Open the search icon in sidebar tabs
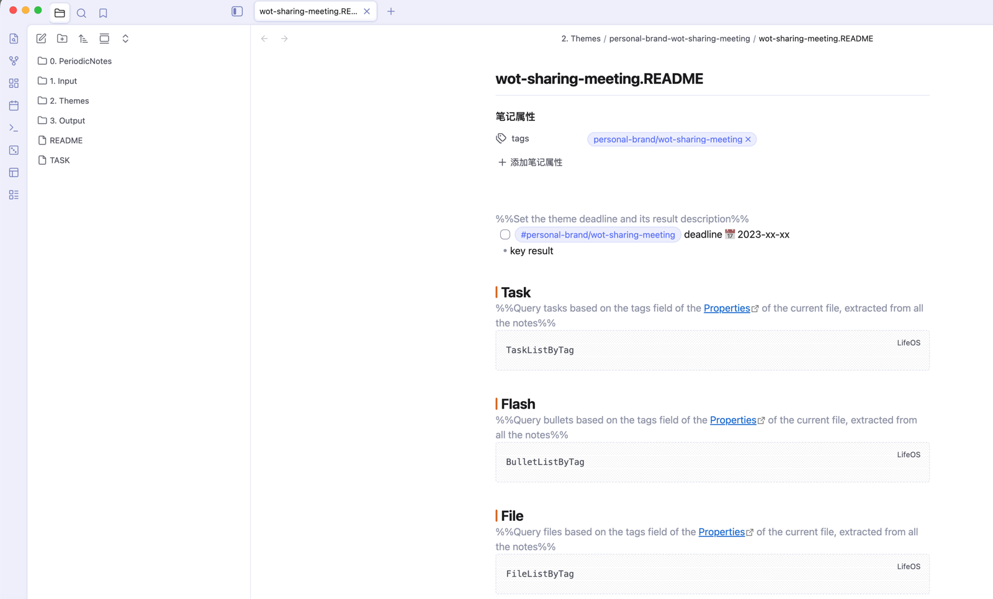 (81, 12)
